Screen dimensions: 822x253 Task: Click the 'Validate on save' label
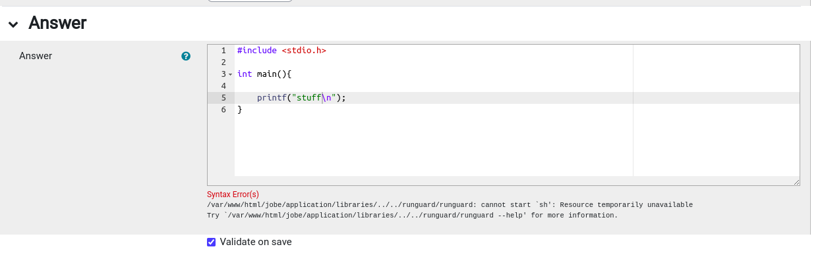(256, 242)
